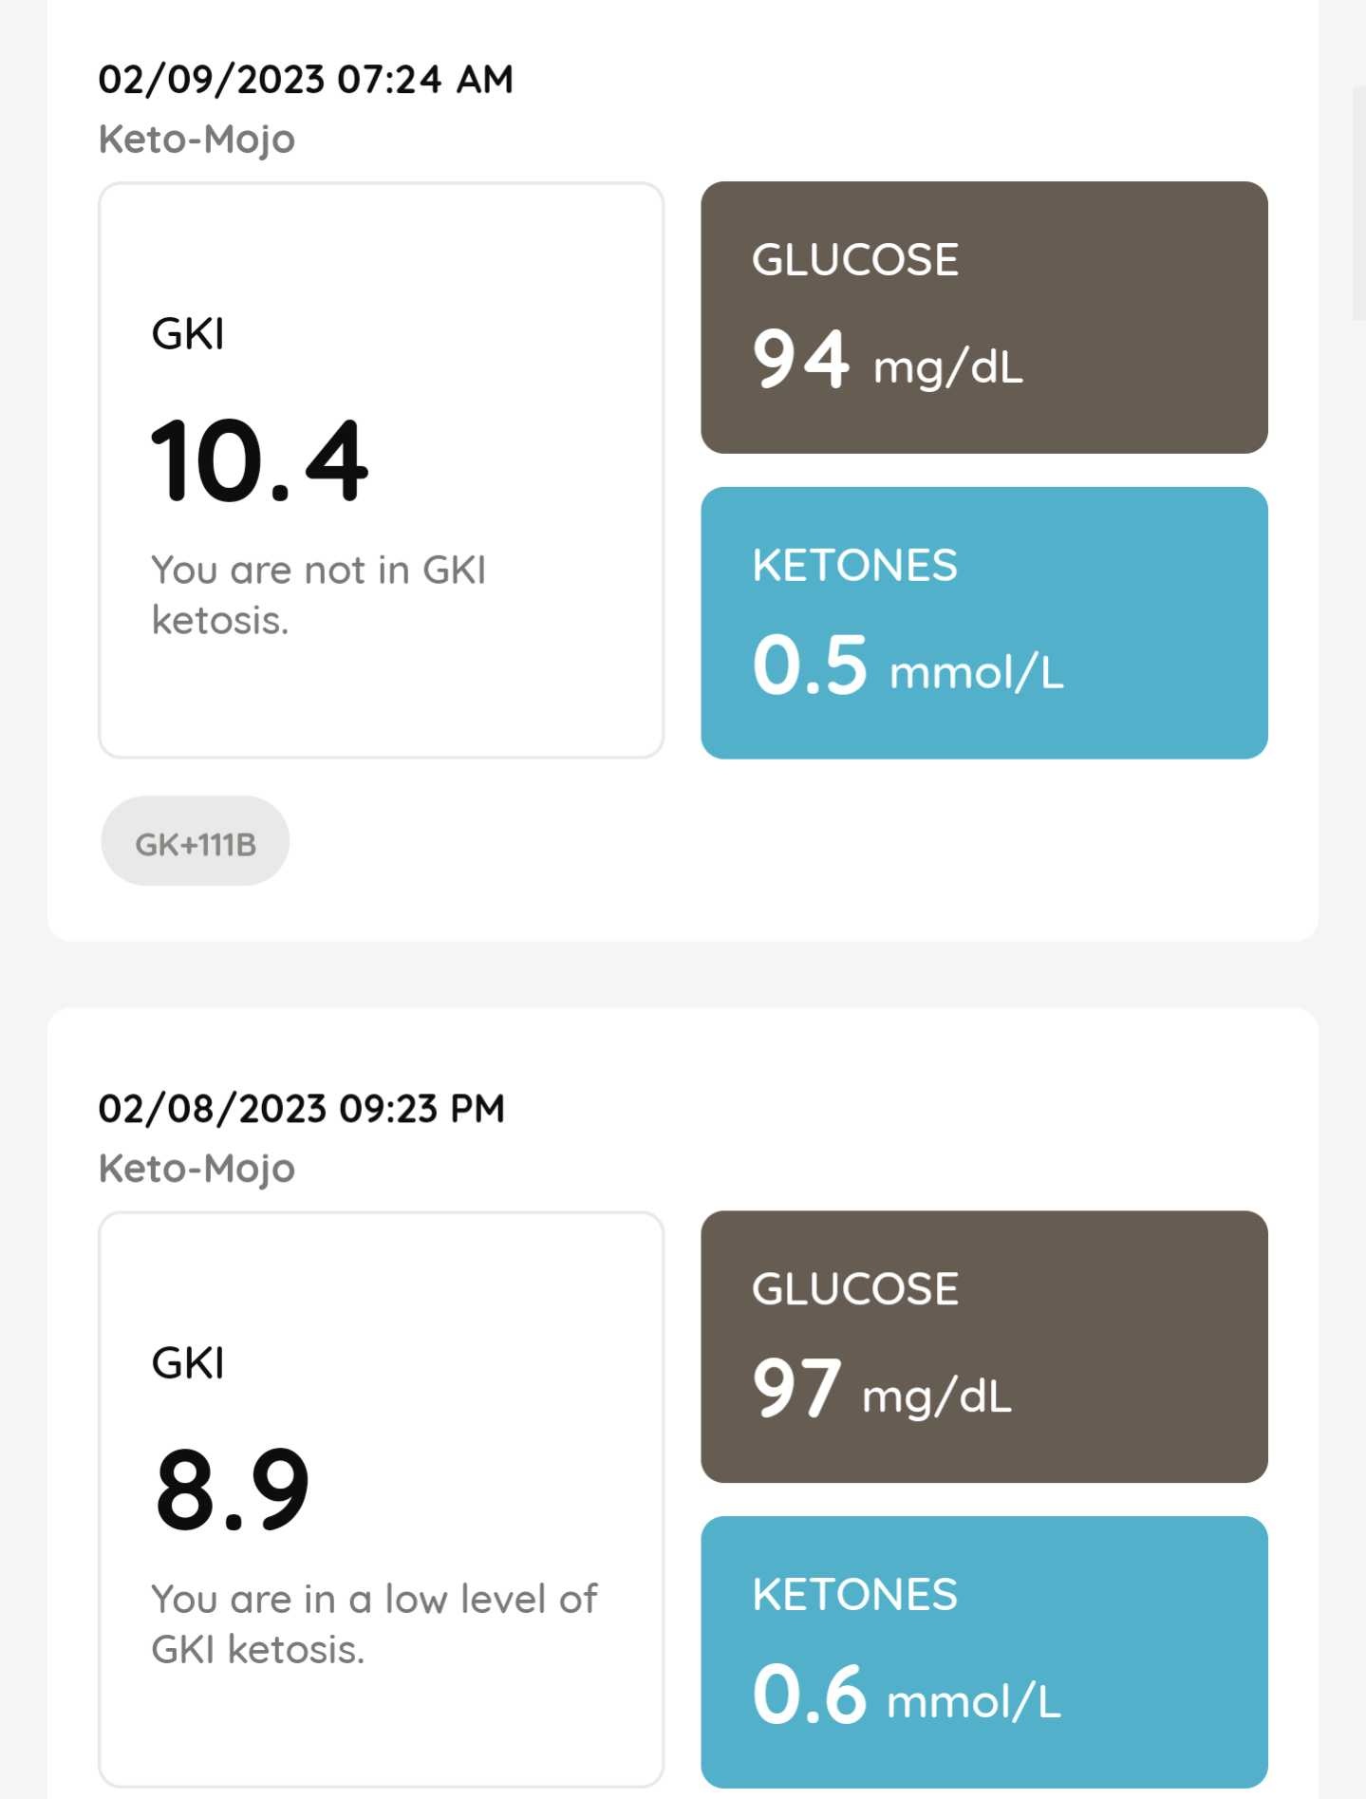
Task: Tap the 10.4 GKI value
Action: pos(259,461)
